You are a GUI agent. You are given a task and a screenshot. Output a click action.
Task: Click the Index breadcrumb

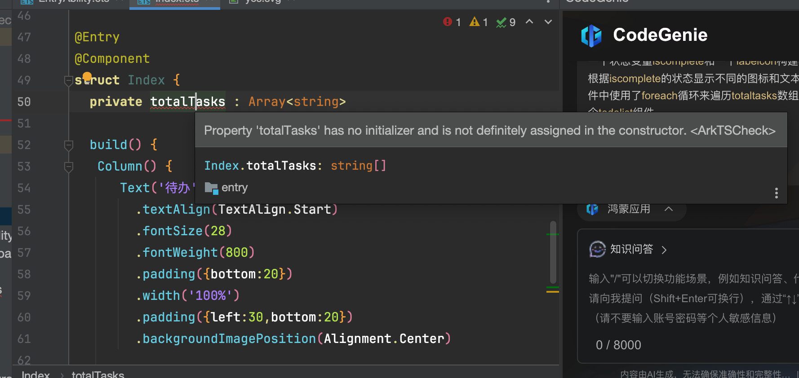point(36,374)
